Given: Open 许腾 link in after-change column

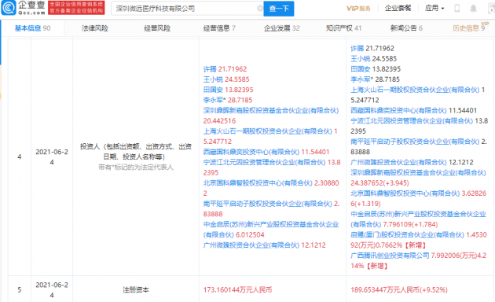Looking at the screenshot, I should pos(357,48).
